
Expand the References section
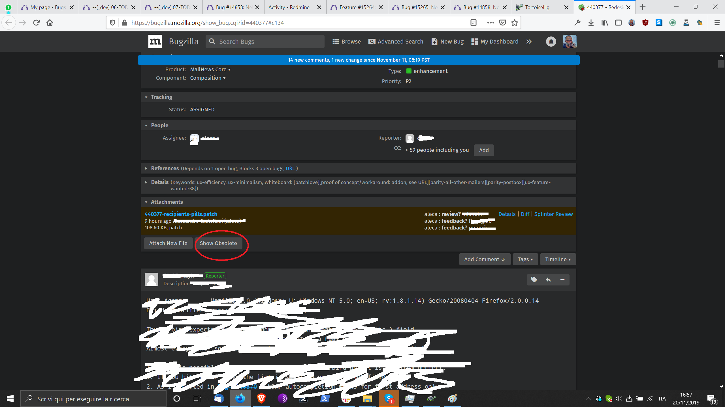coord(146,168)
